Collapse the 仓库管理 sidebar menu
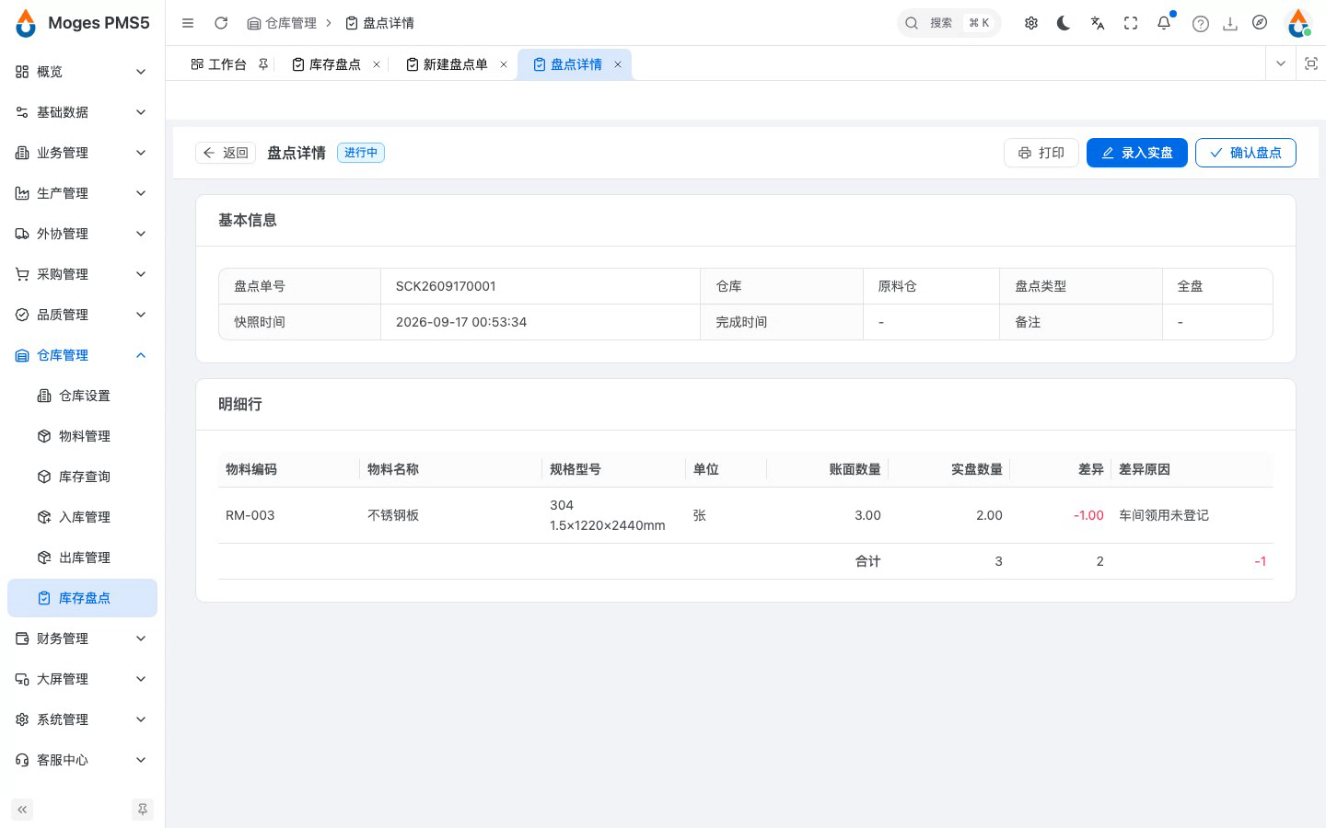Image resolution: width=1326 pixels, height=828 pixels. pyautogui.click(x=82, y=355)
